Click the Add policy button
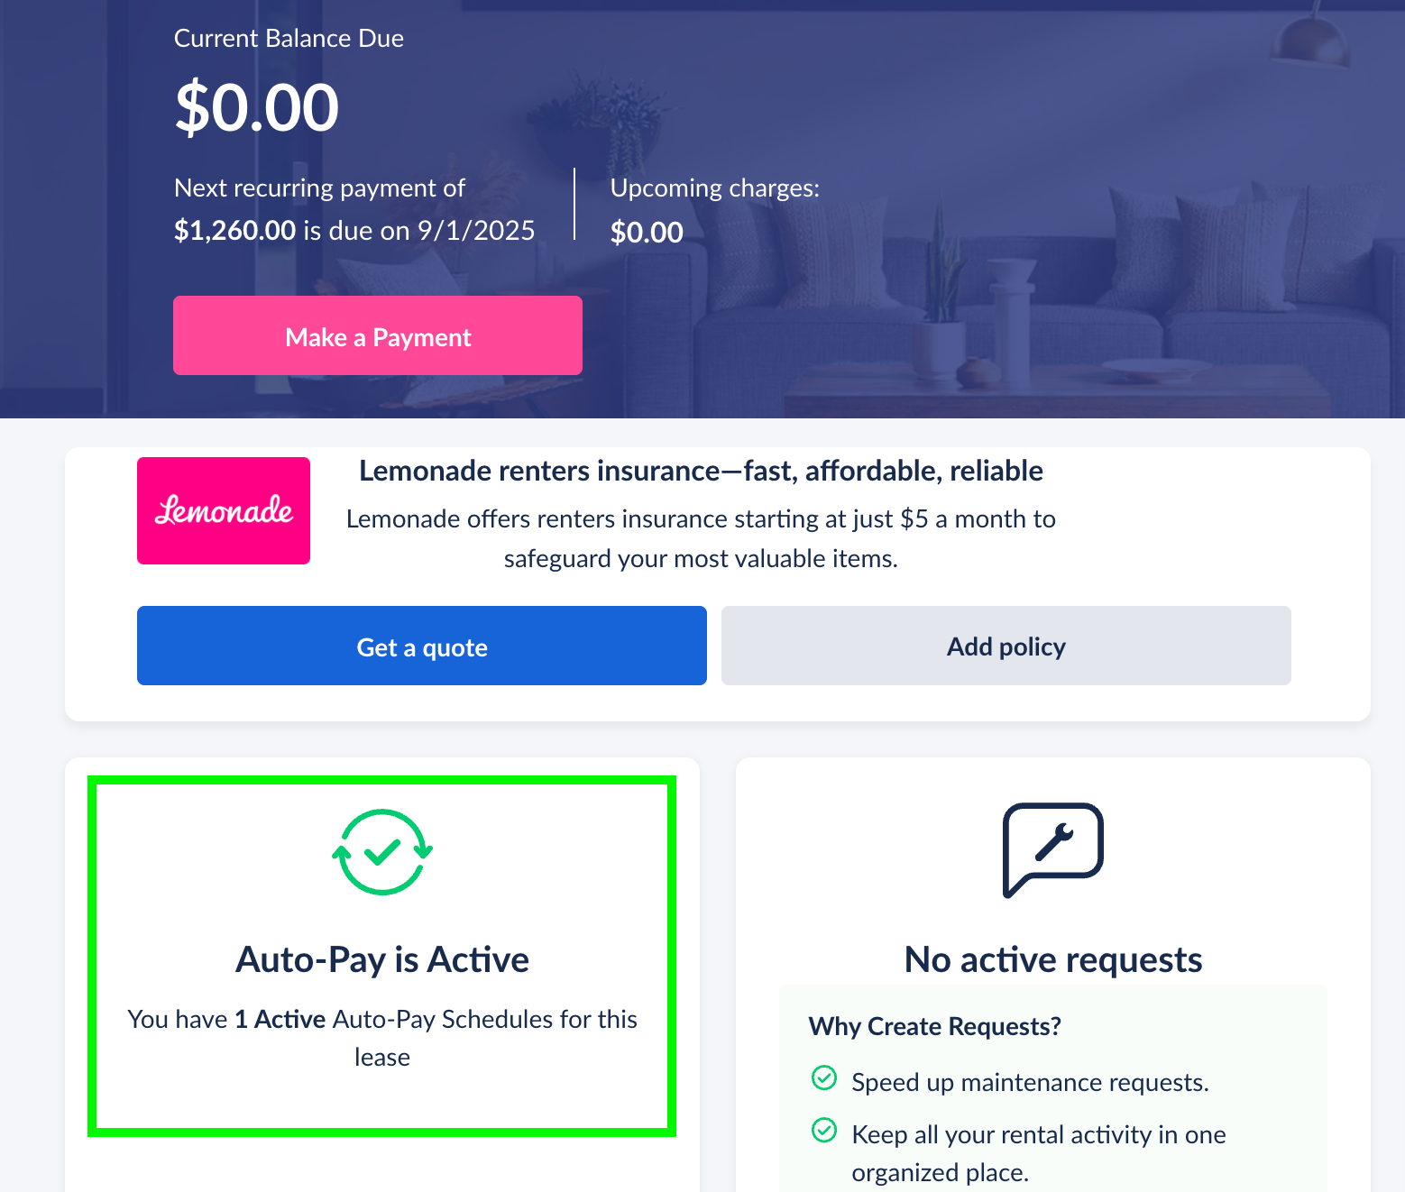The image size is (1405, 1192). point(1006,646)
